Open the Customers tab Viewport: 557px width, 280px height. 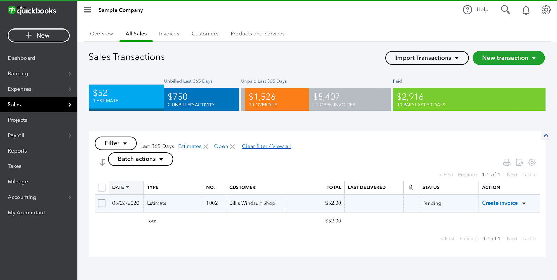click(205, 34)
